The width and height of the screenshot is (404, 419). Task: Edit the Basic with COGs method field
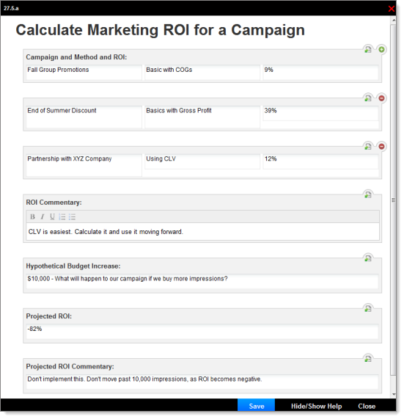(x=202, y=72)
